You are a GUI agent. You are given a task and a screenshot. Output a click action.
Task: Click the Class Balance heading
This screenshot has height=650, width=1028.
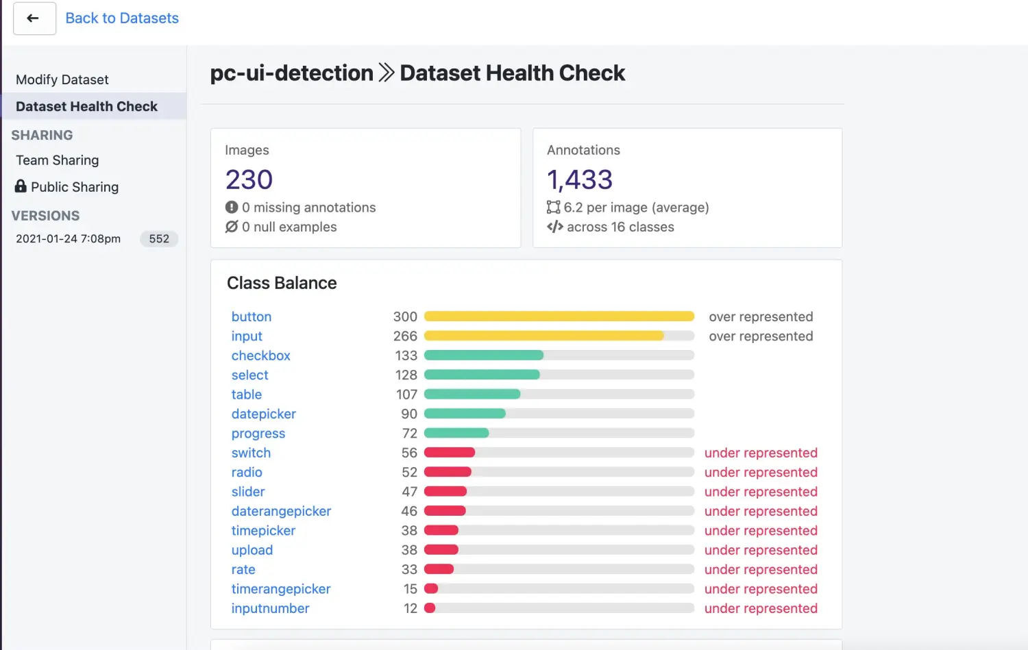coord(282,283)
